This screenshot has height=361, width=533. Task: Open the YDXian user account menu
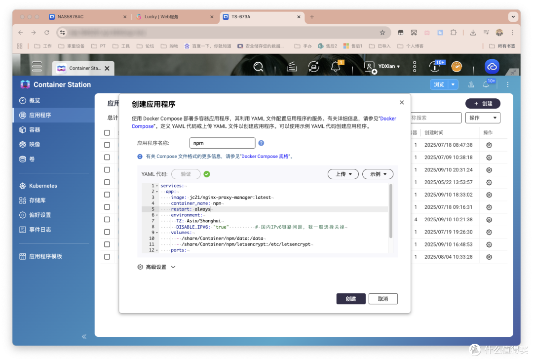tap(382, 66)
